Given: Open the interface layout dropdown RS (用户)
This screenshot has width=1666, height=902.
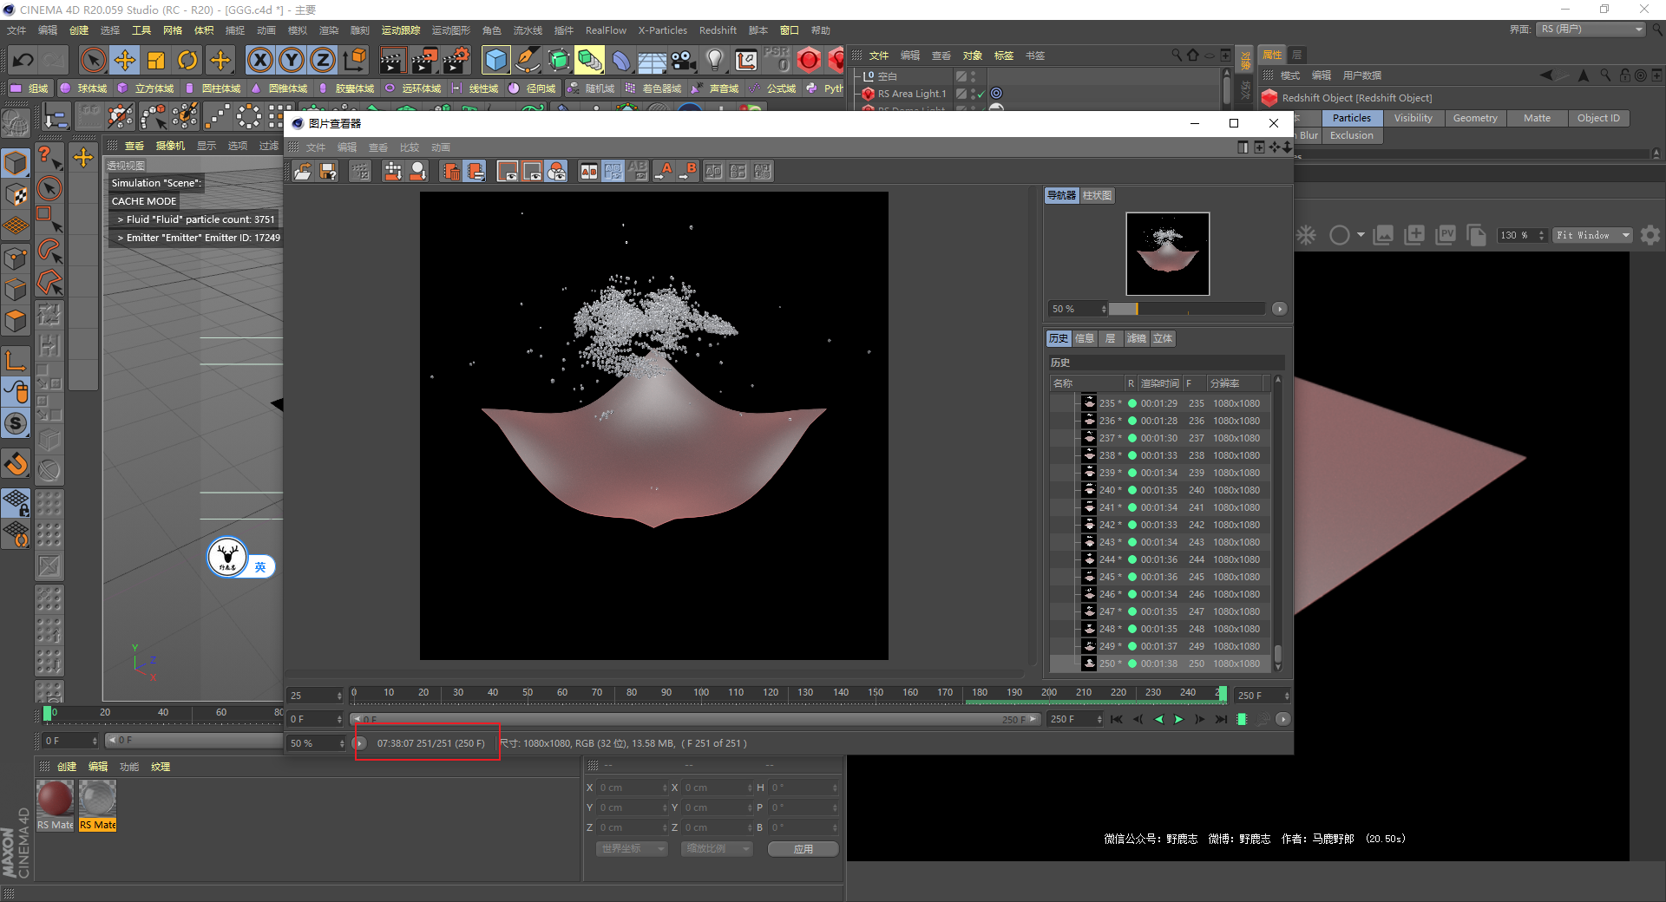Looking at the screenshot, I should tap(1591, 29).
